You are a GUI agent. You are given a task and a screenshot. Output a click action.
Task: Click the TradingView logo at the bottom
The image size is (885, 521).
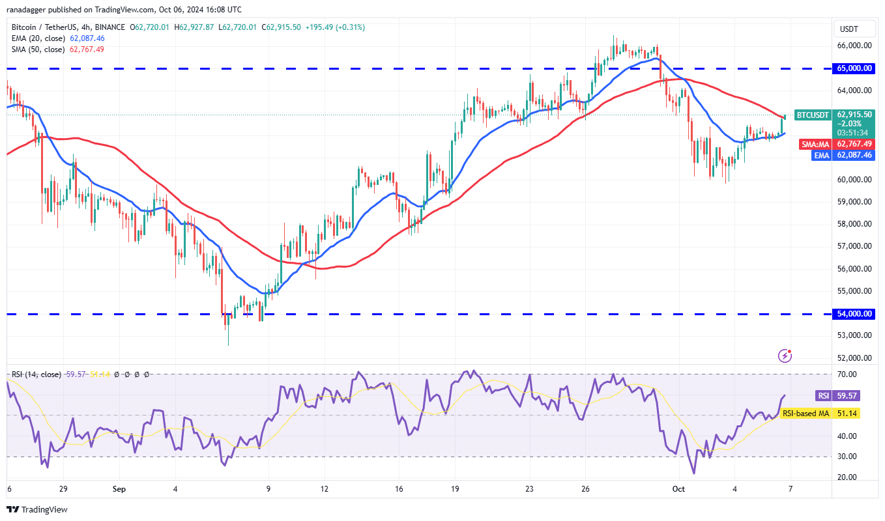[x=37, y=509]
